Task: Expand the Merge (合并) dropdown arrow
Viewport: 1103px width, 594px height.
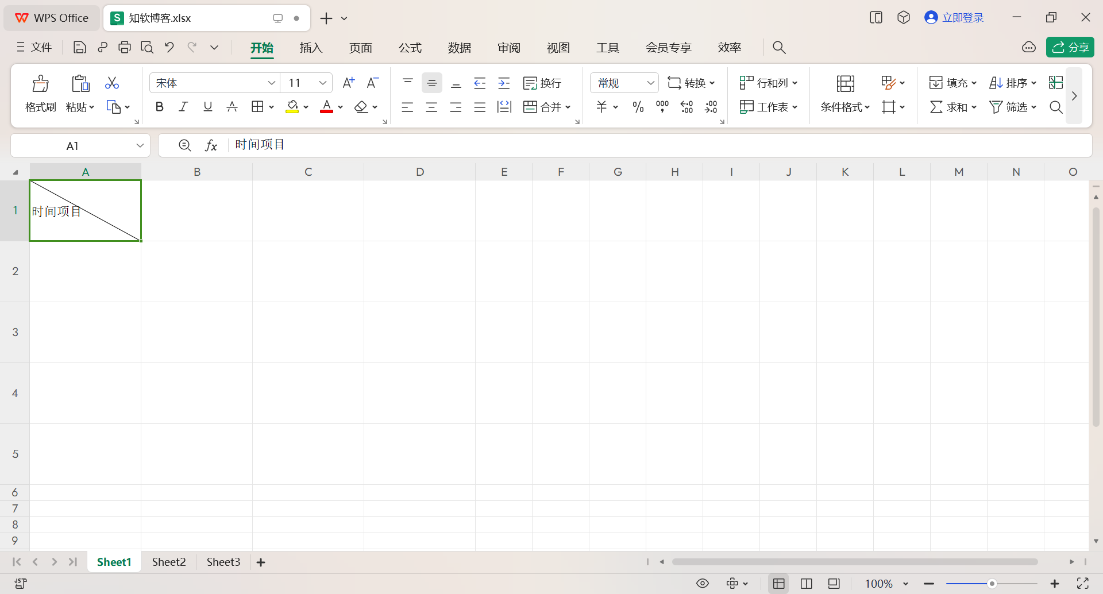Action: pyautogui.click(x=568, y=107)
